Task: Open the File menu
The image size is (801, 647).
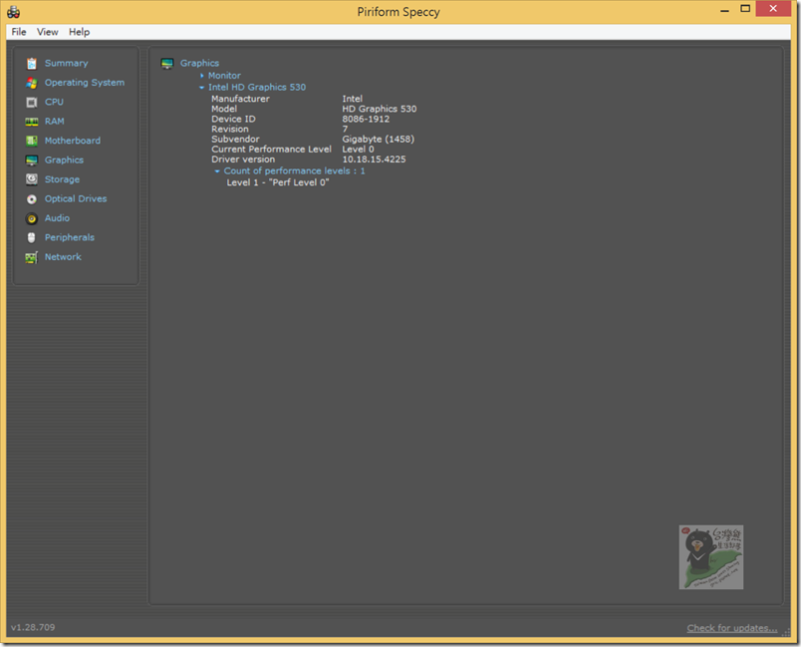Action: [x=19, y=32]
